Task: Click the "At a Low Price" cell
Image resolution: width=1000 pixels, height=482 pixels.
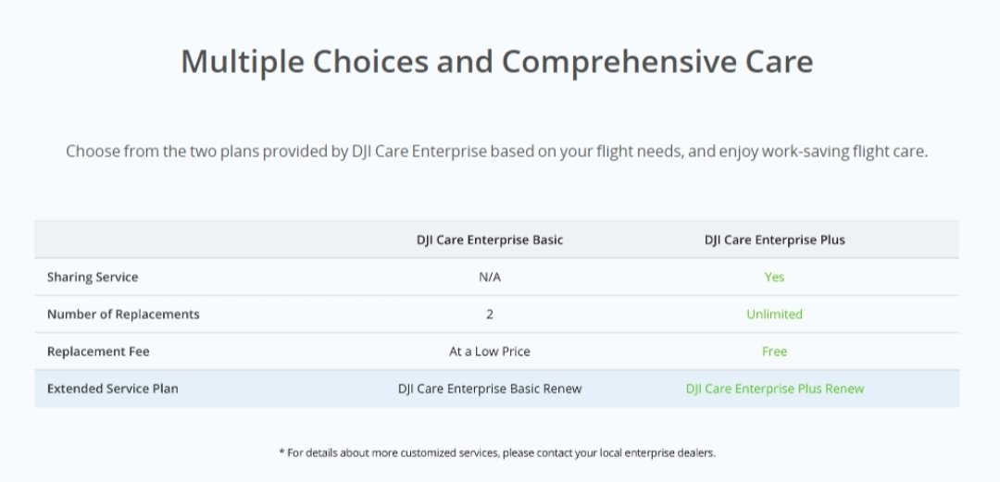Action: point(490,352)
